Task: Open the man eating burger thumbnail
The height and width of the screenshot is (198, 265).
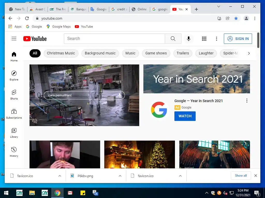Action: (x=65, y=154)
